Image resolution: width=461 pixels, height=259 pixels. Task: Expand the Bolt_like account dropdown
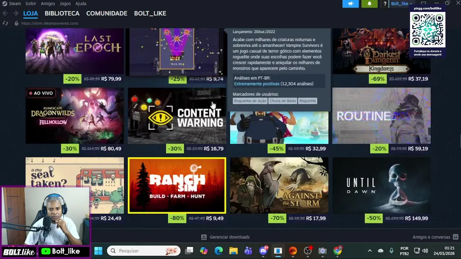(401, 4)
